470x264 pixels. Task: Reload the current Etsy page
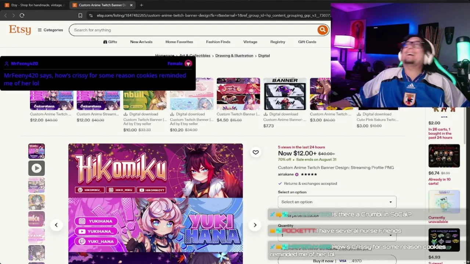(x=22, y=15)
